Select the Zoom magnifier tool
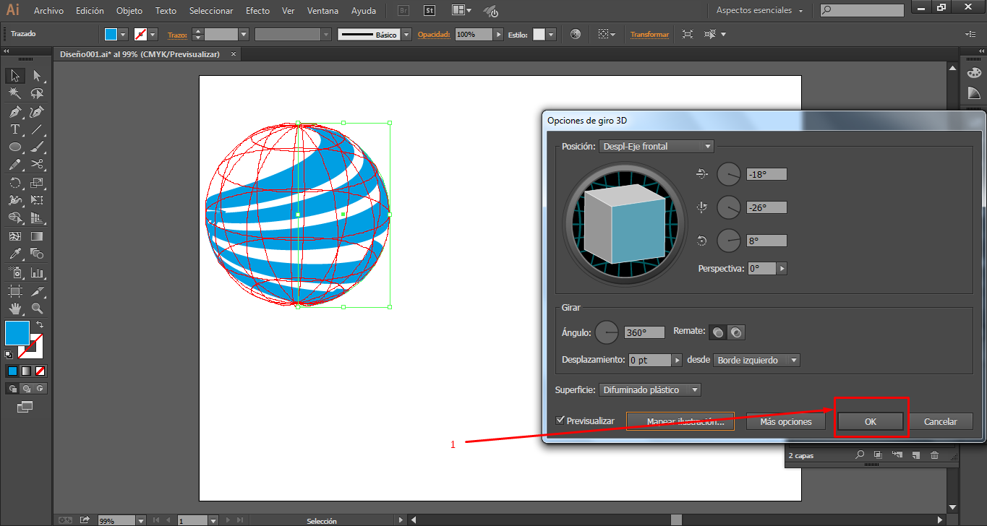 point(37,309)
